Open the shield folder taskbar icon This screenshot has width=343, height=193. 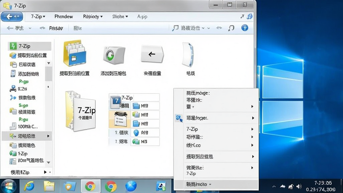coord(69,186)
